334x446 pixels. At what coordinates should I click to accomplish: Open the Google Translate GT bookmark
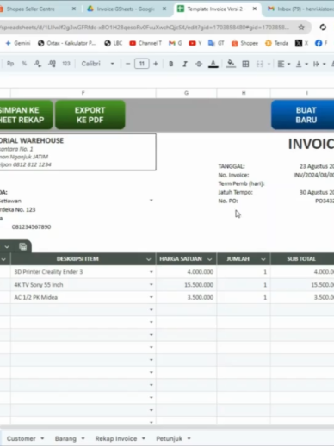[x=216, y=43]
